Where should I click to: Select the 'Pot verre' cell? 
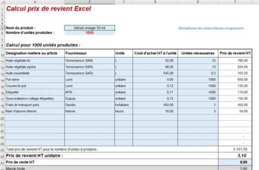pyautogui.click(x=35, y=80)
